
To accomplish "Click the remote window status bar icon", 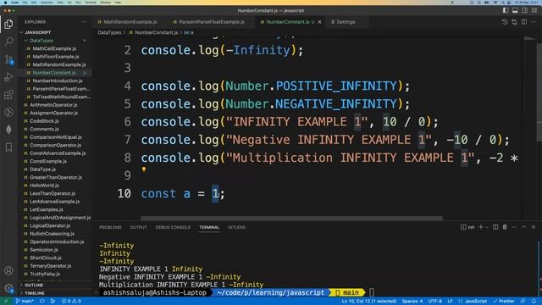I will click(x=6, y=302).
